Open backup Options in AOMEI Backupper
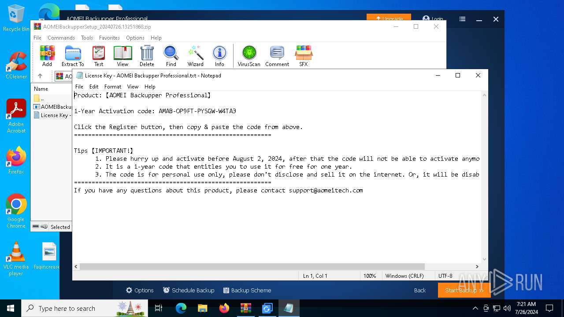Image resolution: width=564 pixels, height=317 pixels. (140, 290)
